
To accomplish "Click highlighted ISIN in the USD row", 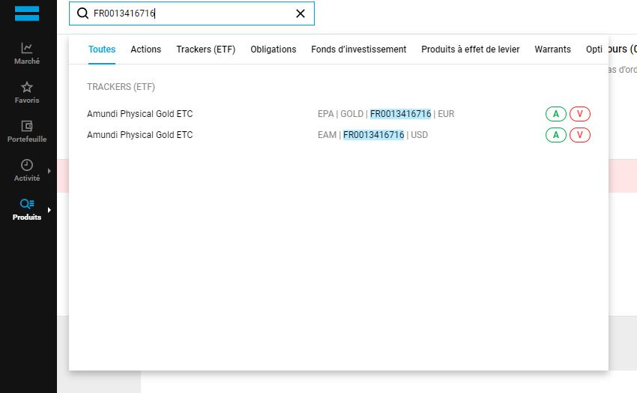I will (374, 135).
